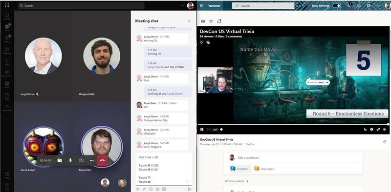Expand the All Conversations filter
Screen dimensions: 391x192
[x=237, y=181]
